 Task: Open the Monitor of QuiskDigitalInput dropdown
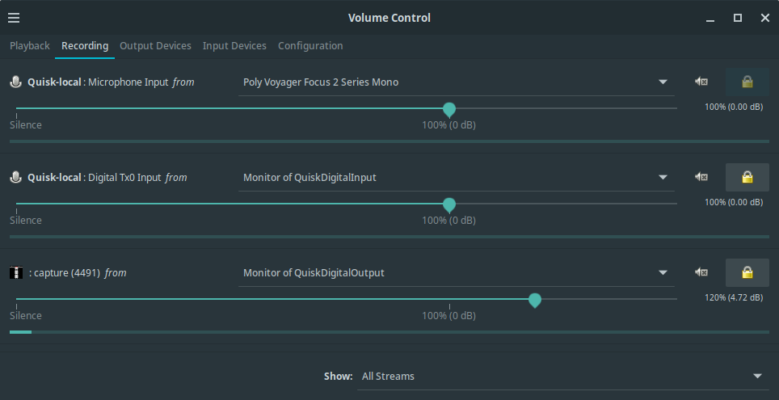tap(457, 177)
